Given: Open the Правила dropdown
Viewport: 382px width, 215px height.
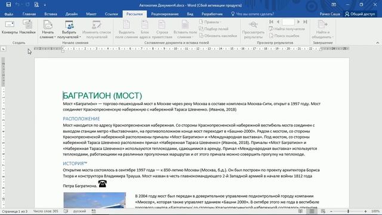Looking at the screenshot, I should 210,22.
